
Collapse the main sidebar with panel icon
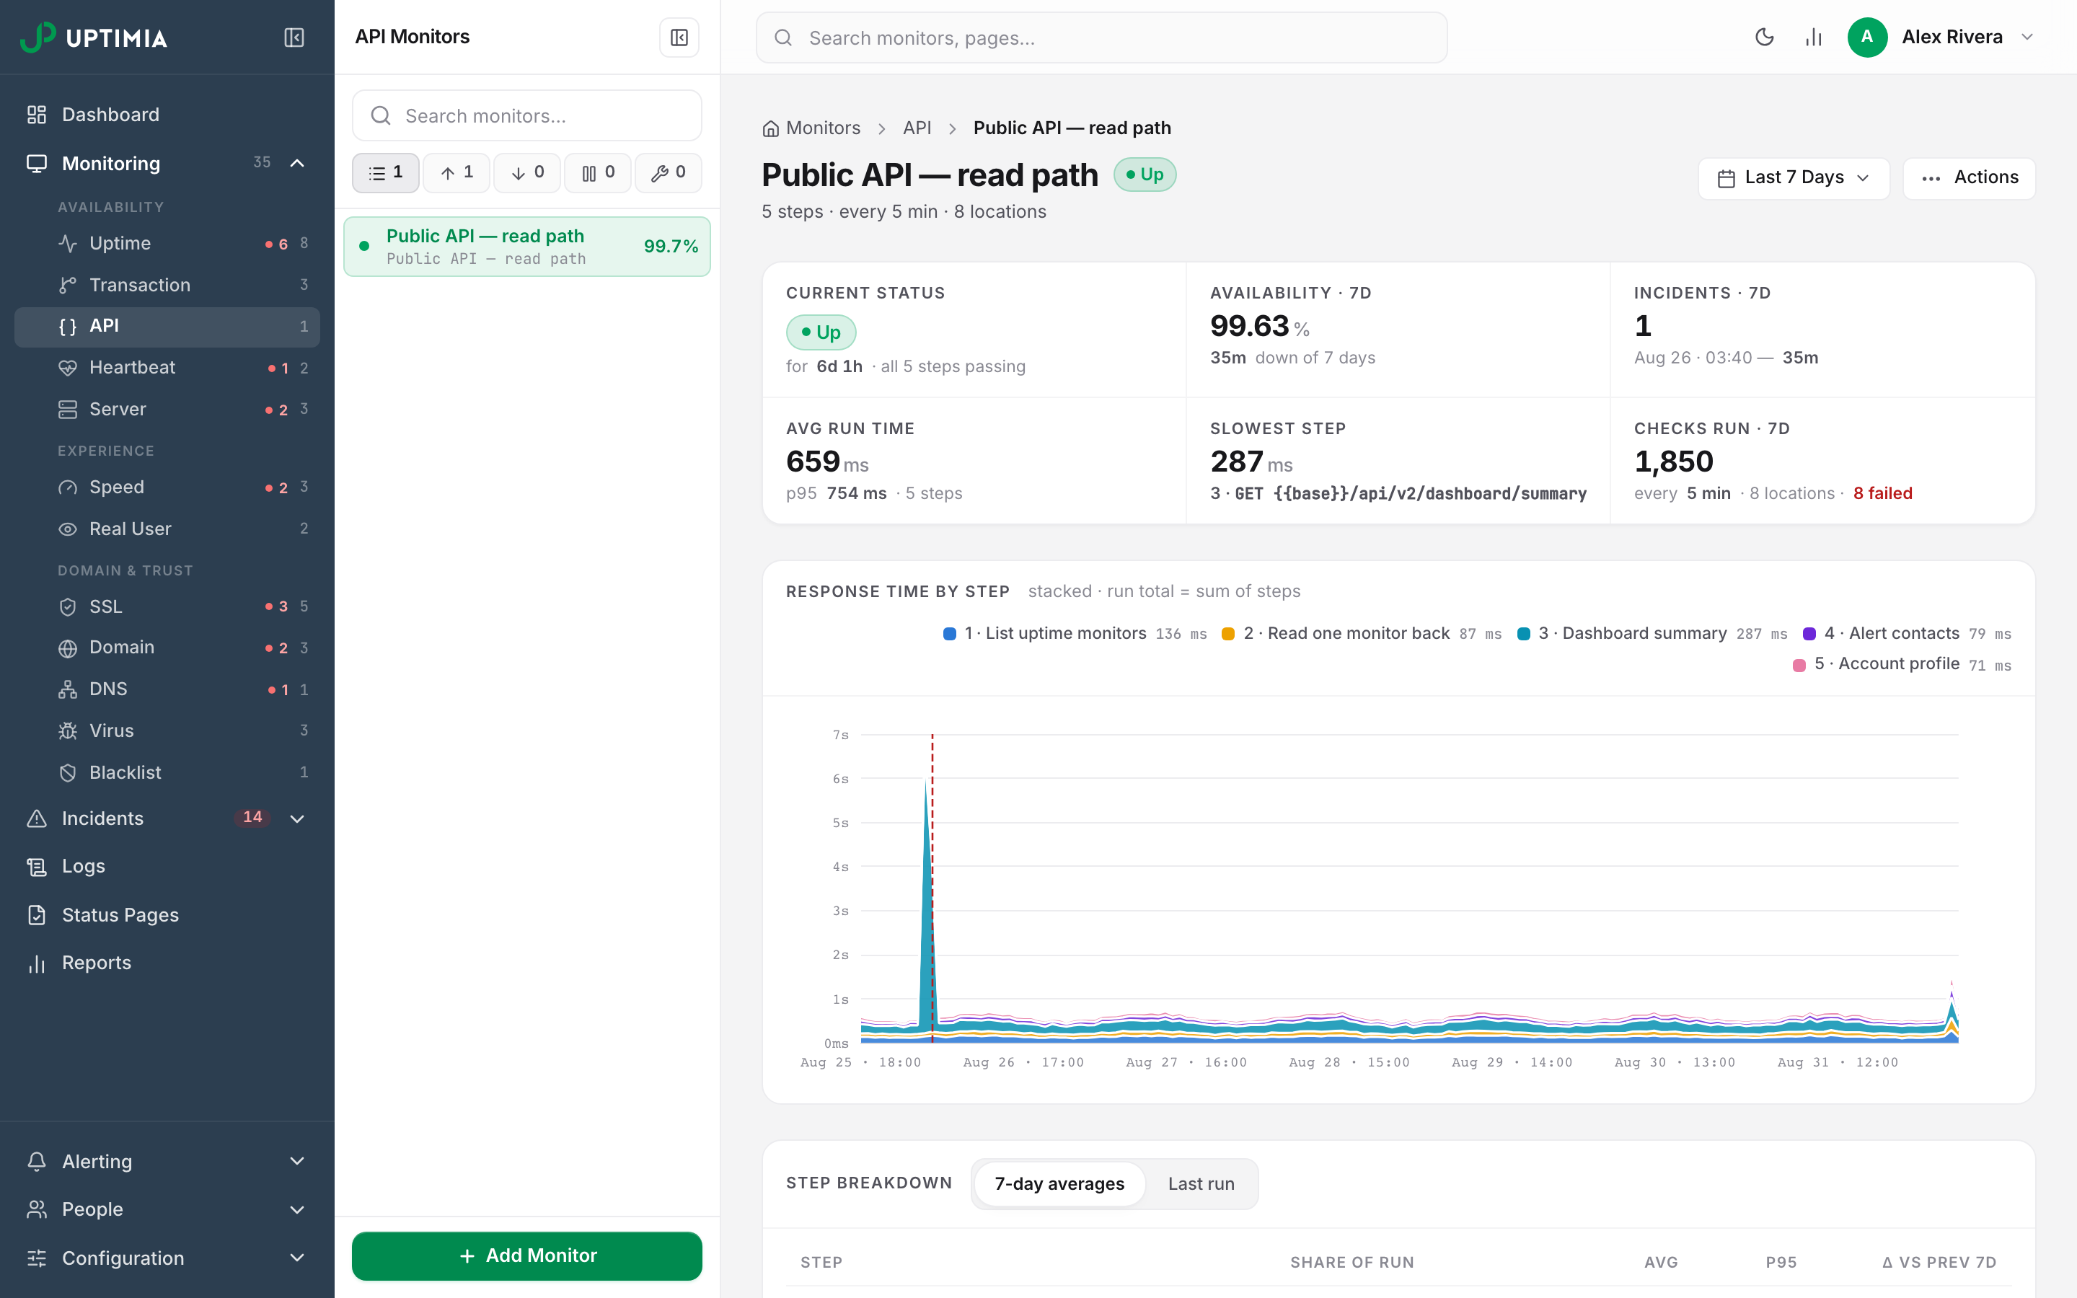[294, 37]
